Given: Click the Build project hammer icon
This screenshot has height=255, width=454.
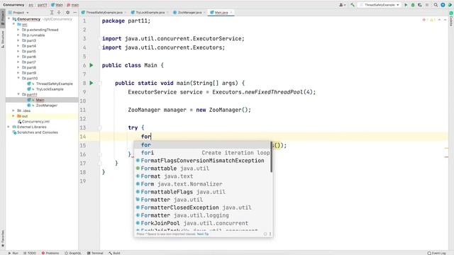Looking at the screenshot, I should pos(353,5).
